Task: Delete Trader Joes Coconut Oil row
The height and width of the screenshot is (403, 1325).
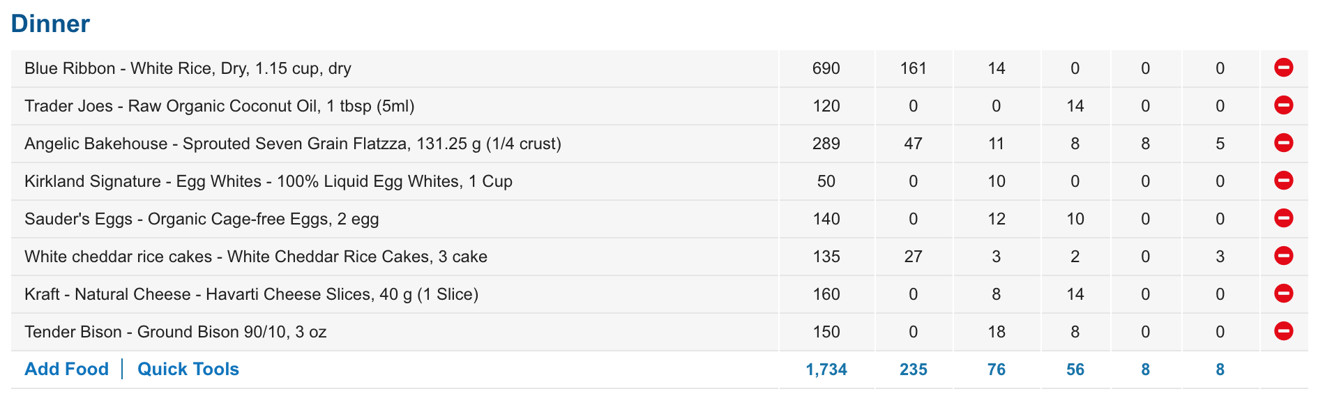Action: pos(1284,105)
